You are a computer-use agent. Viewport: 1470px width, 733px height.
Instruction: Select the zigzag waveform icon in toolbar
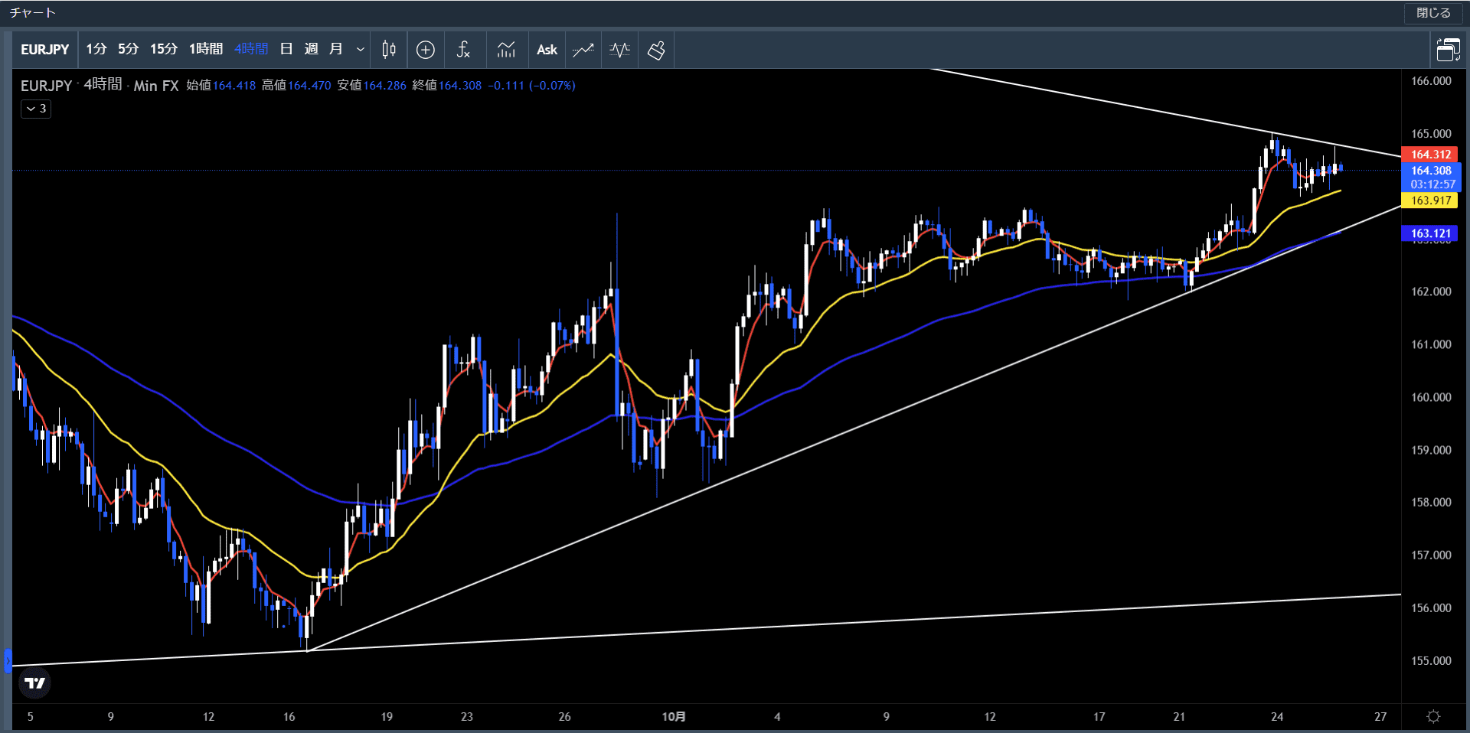click(x=620, y=50)
